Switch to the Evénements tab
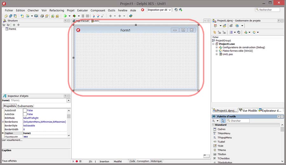 click(25, 106)
